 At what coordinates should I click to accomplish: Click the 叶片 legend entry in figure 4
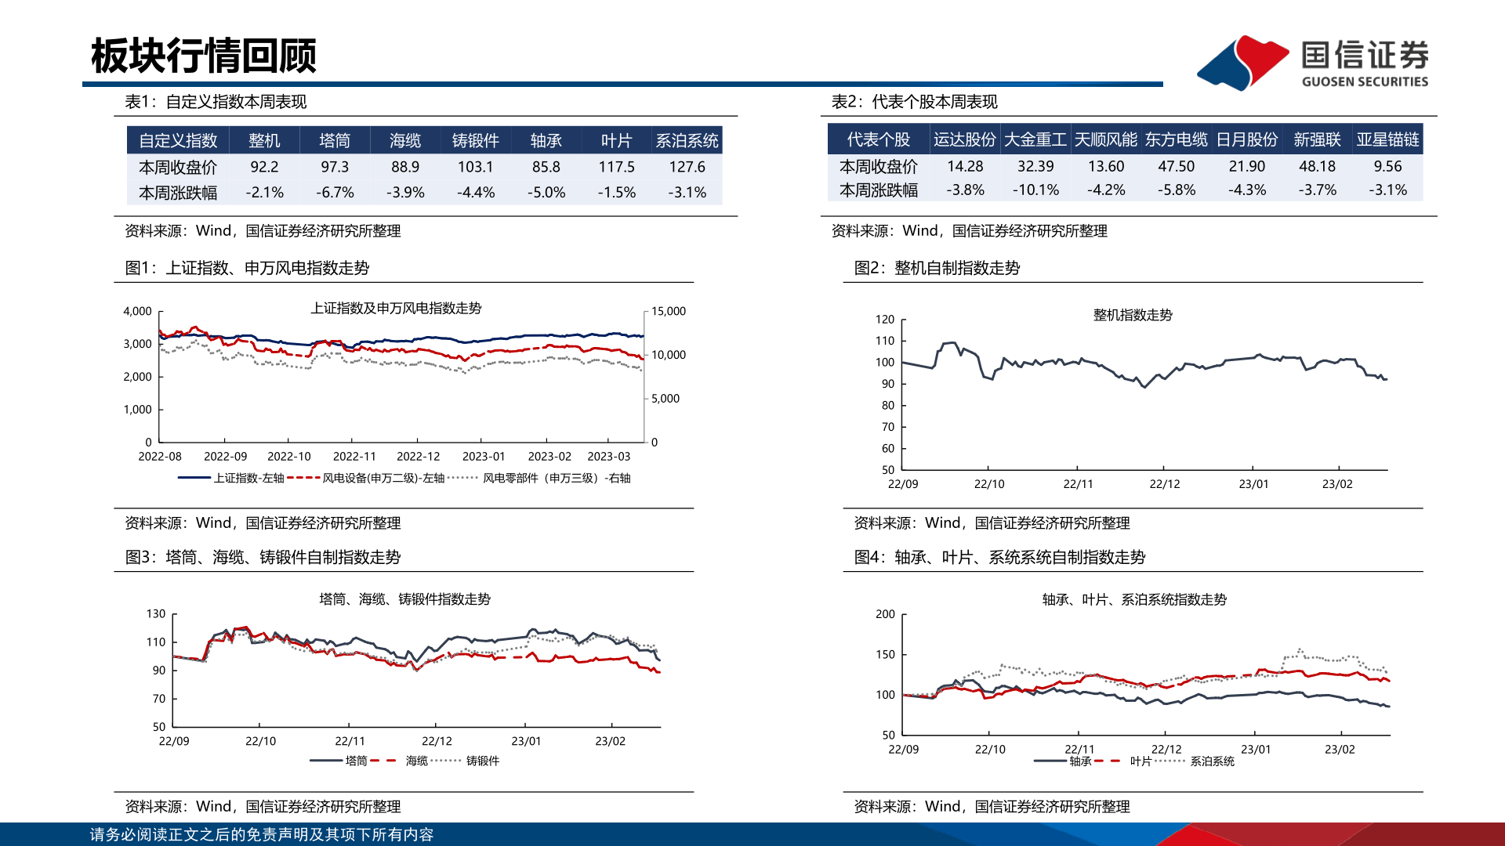point(1123,761)
